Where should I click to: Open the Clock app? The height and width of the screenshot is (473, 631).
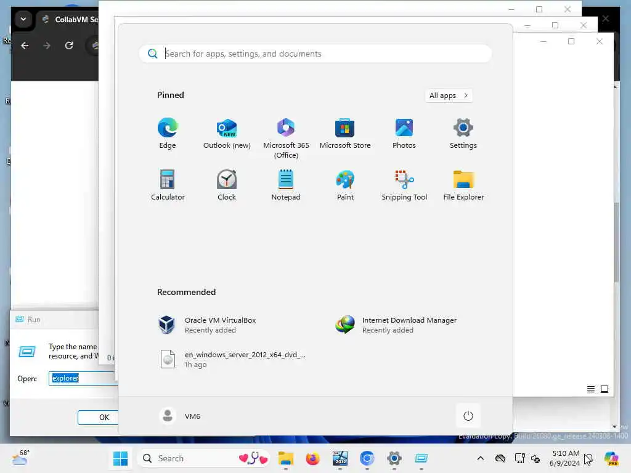[227, 185]
